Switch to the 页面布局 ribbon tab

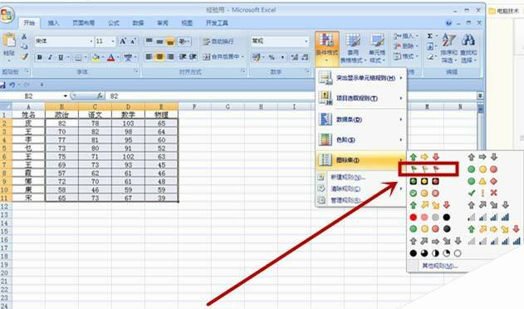click(x=84, y=23)
